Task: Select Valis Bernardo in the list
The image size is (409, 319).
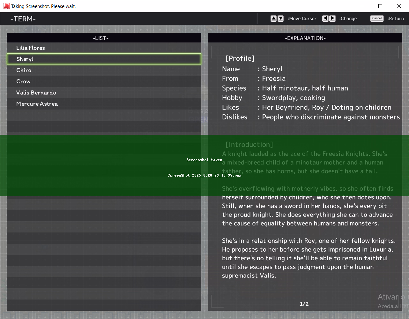Action: (36, 93)
